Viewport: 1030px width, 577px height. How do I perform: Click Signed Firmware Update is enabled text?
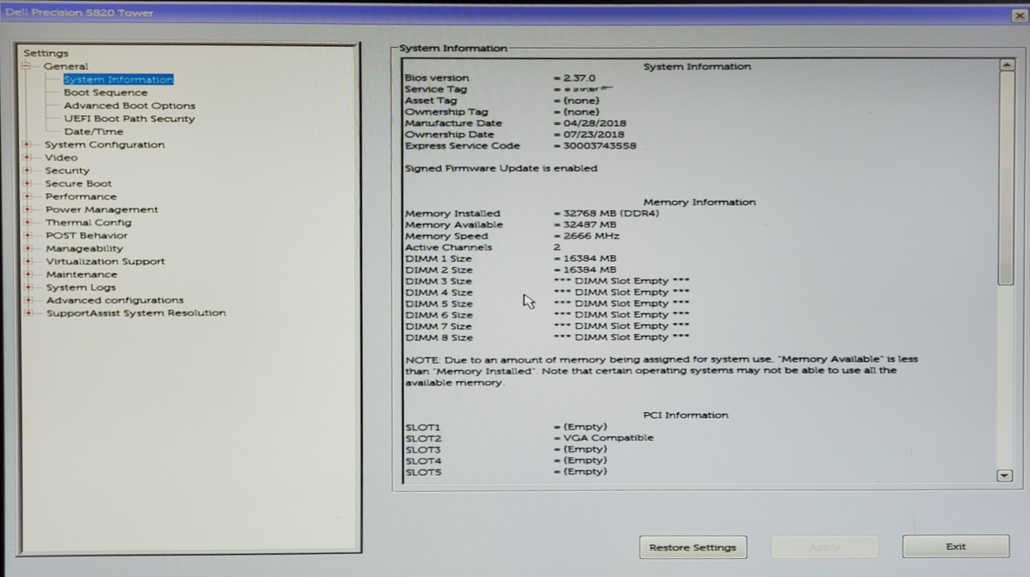point(501,168)
